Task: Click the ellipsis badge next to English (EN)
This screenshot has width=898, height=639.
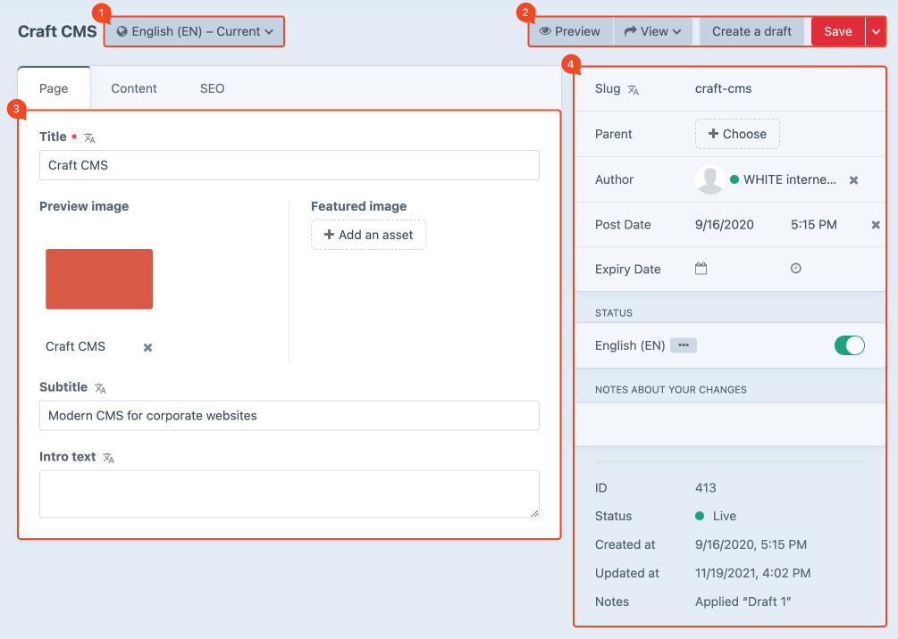Action: tap(684, 345)
